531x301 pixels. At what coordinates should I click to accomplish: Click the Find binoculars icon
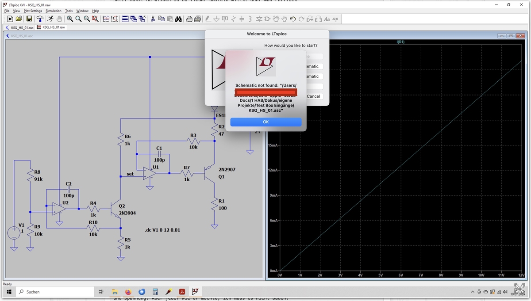pos(178,19)
